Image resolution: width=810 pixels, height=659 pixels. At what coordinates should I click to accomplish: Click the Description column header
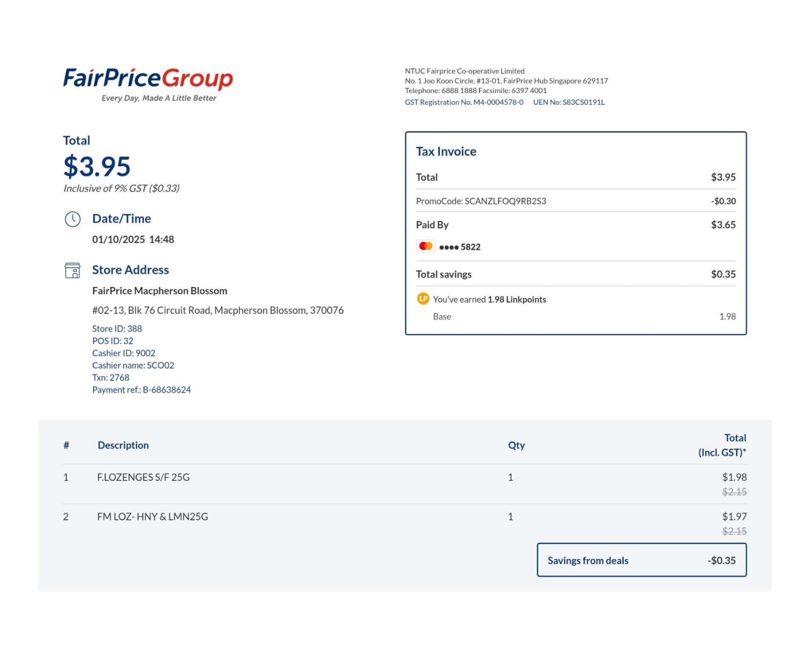point(123,445)
